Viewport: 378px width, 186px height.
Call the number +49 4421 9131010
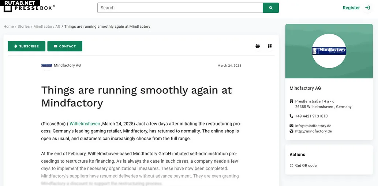click(x=311, y=116)
